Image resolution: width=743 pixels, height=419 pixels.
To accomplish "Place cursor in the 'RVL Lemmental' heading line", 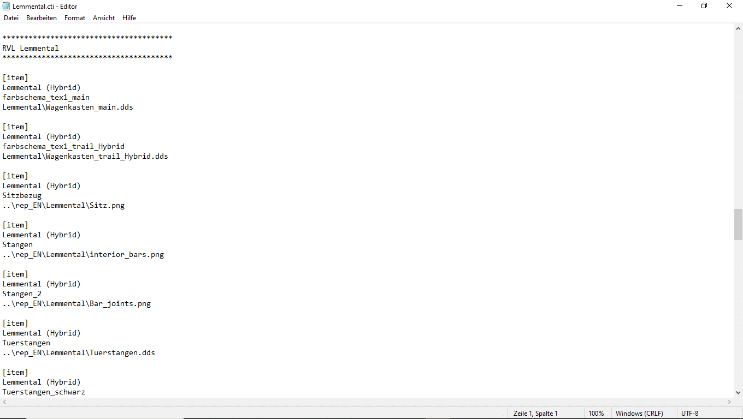I will pos(31,48).
